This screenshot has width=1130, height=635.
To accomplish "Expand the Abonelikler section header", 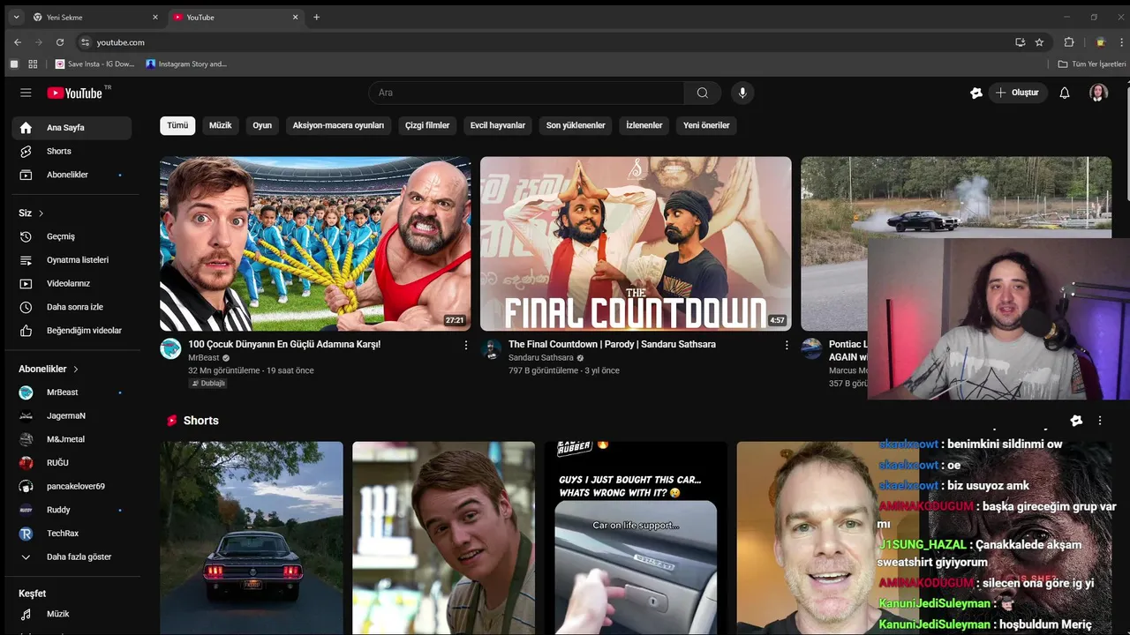I will point(49,369).
